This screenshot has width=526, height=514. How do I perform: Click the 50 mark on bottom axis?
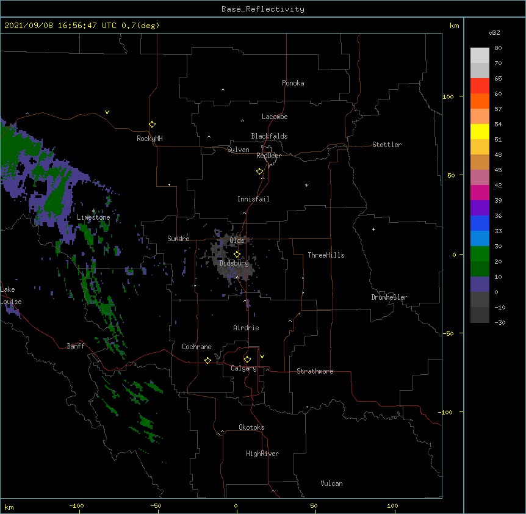314,505
